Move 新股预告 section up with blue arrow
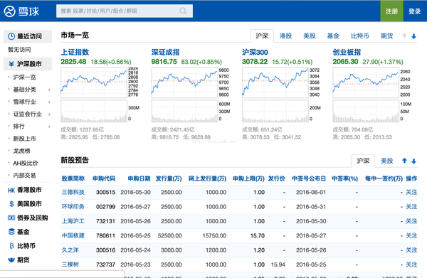This screenshot has height=278, width=427. 404,161
